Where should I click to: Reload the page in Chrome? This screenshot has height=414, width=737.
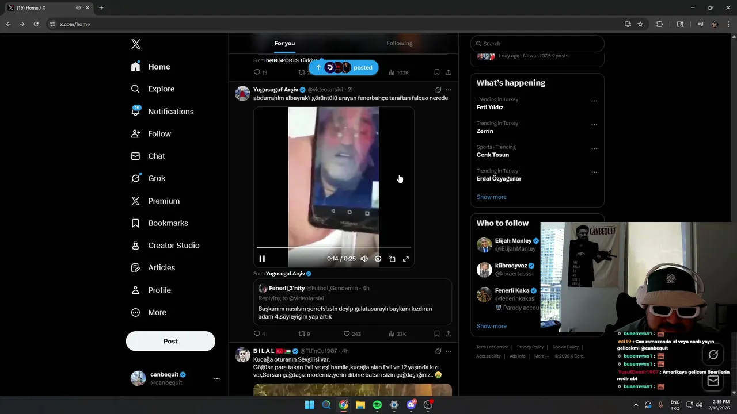pos(36,24)
